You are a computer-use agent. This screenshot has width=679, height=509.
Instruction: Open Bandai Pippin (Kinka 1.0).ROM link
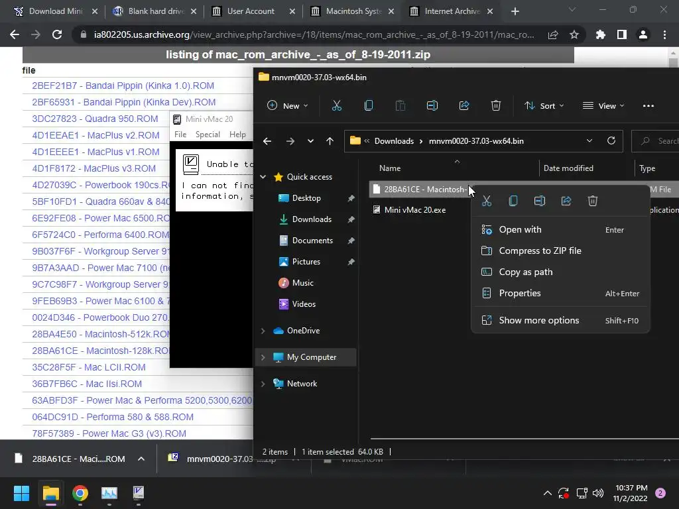click(x=123, y=85)
